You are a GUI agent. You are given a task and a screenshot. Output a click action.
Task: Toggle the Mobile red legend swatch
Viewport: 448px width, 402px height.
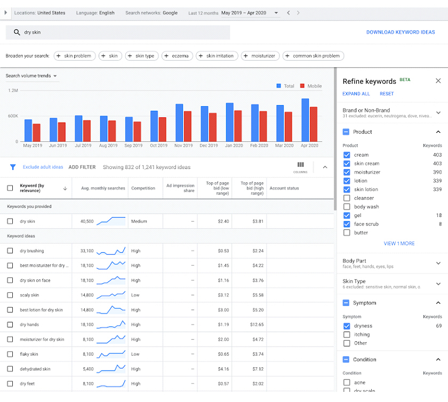[302, 86]
